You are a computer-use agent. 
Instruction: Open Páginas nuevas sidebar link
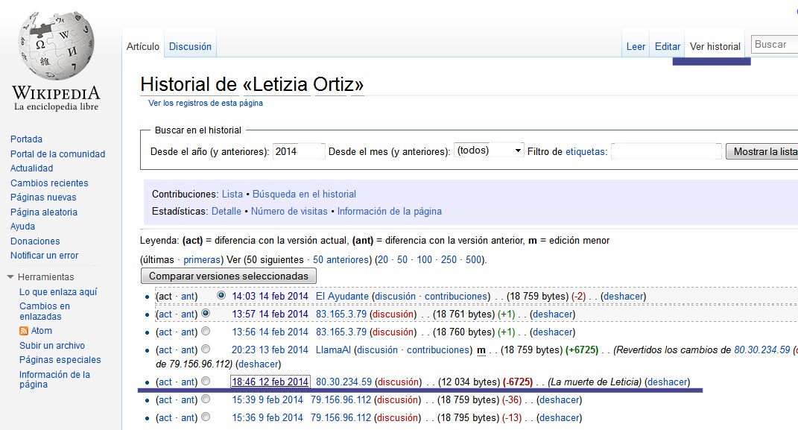[43, 197]
